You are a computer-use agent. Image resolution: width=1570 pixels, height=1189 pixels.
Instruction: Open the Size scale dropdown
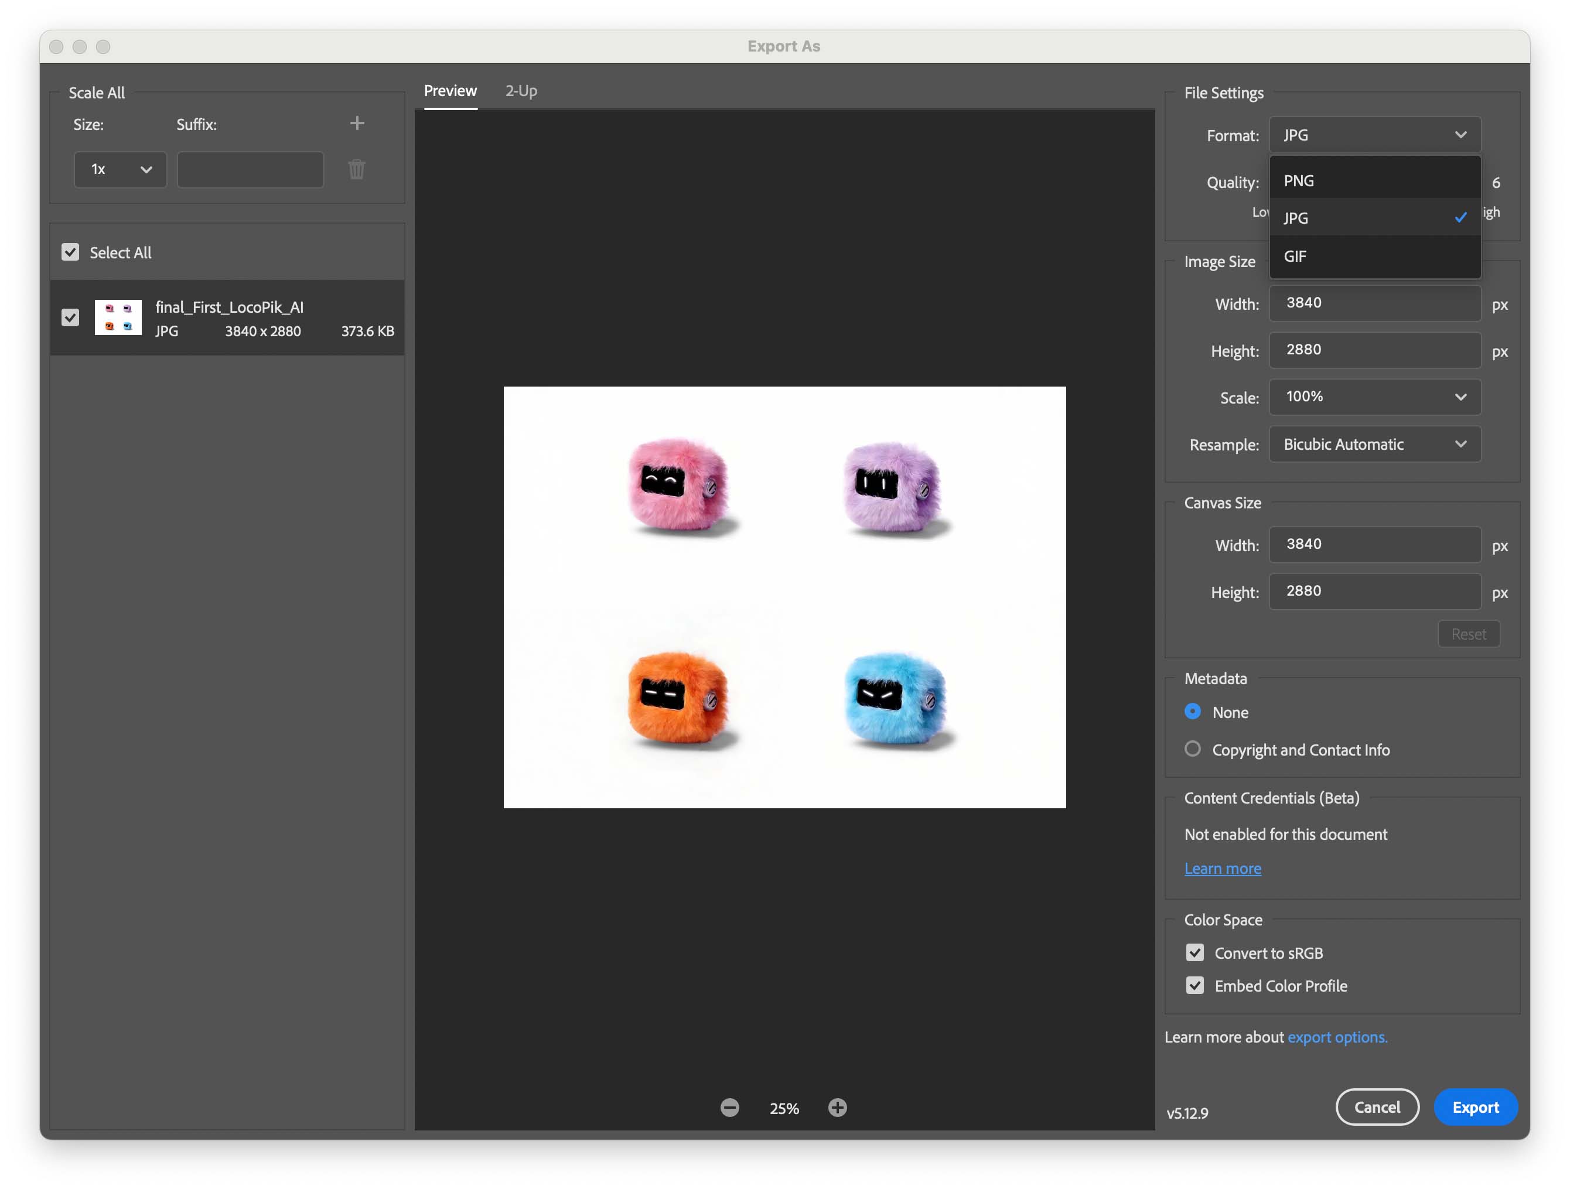120,169
